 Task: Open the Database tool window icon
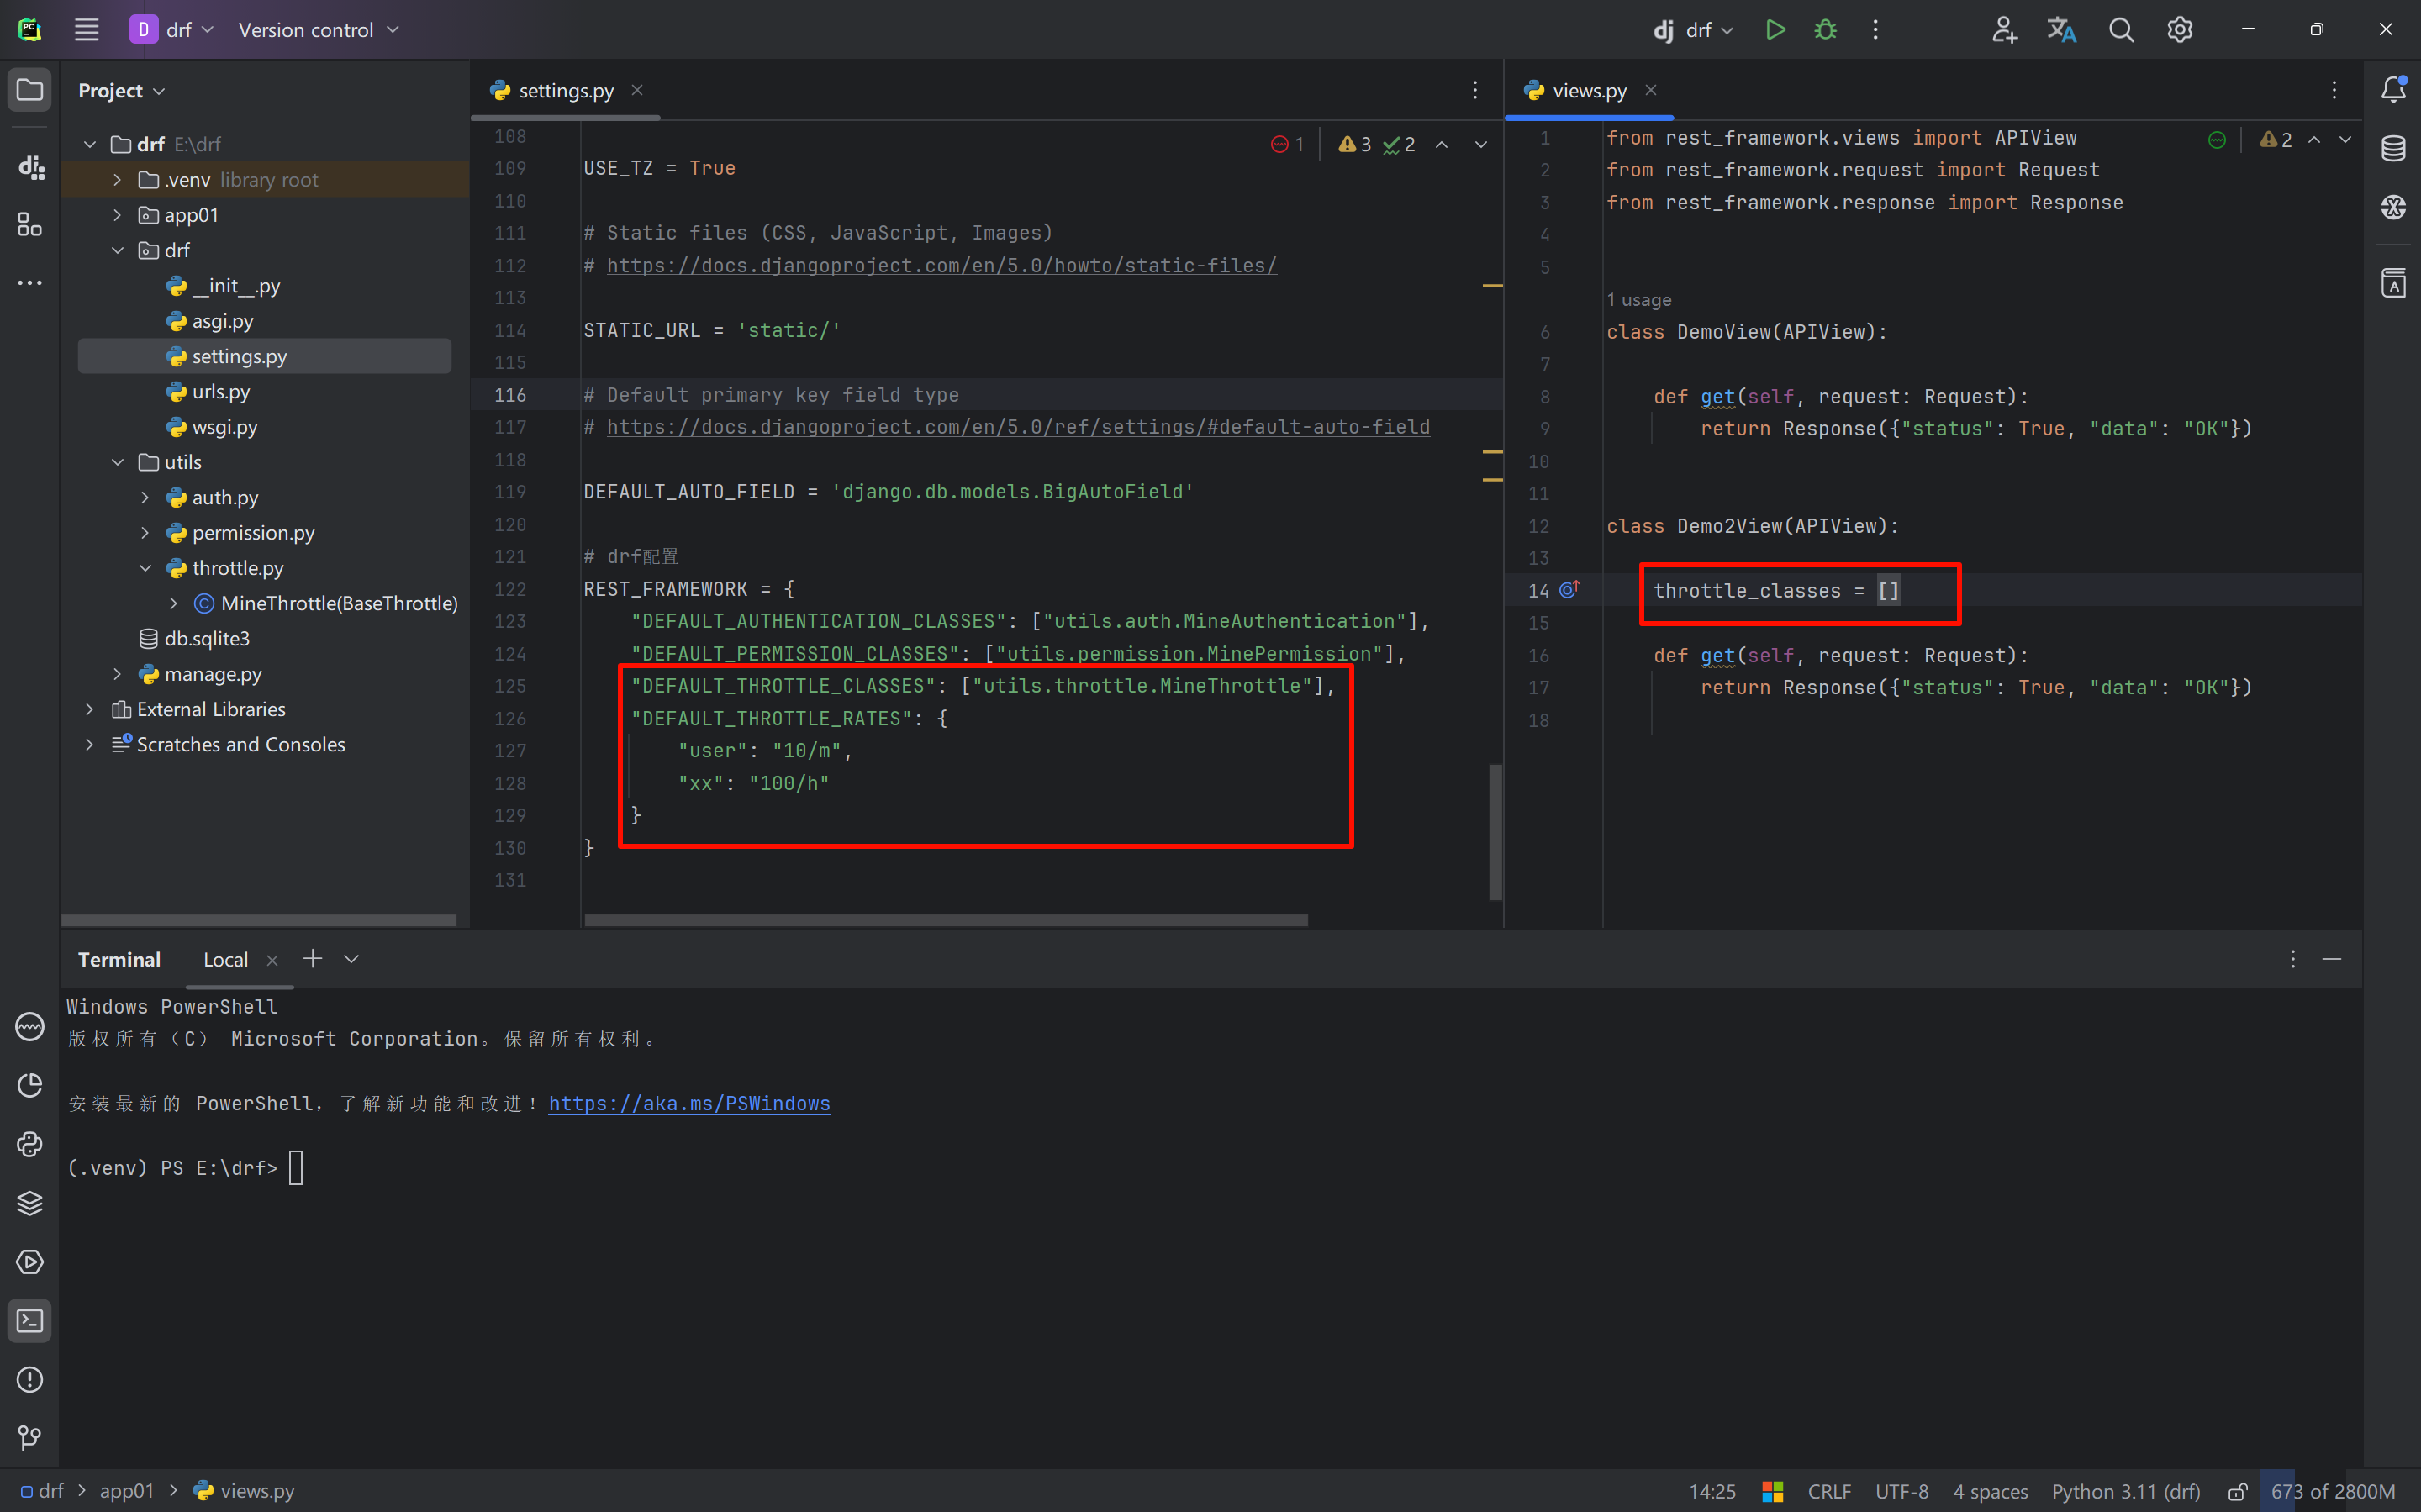pyautogui.click(x=2393, y=148)
